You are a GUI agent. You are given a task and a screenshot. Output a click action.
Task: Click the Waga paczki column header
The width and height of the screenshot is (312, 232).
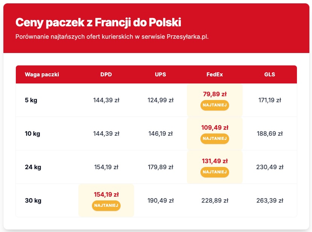point(42,74)
